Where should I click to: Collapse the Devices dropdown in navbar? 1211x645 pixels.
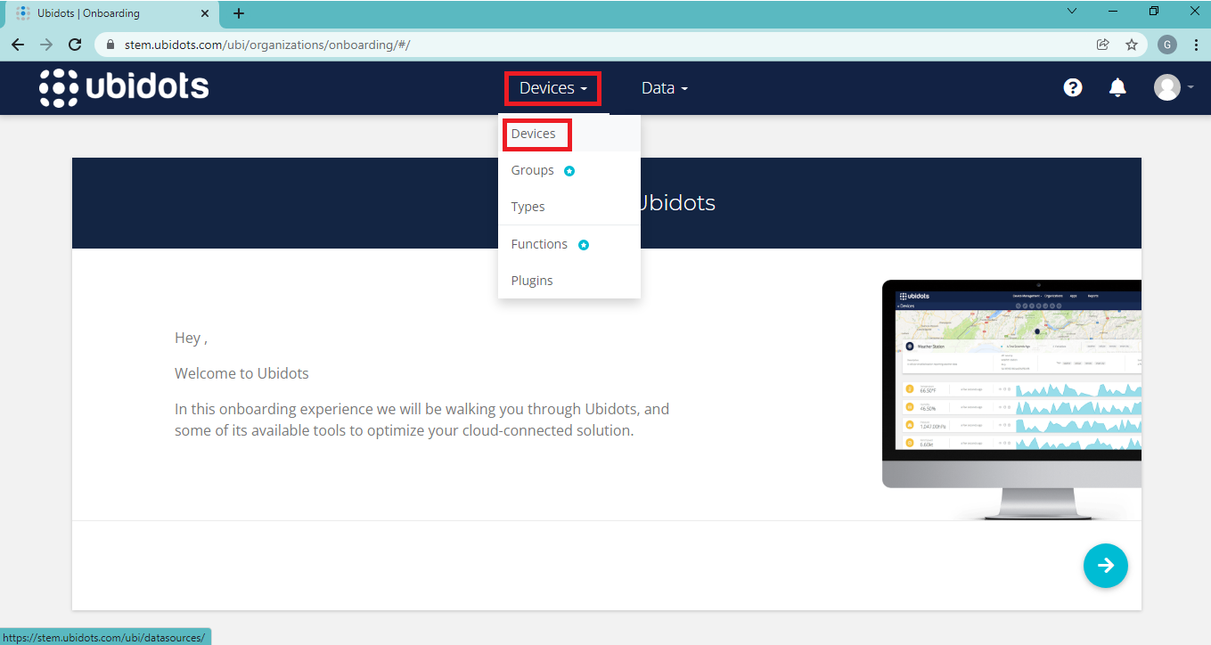point(552,88)
